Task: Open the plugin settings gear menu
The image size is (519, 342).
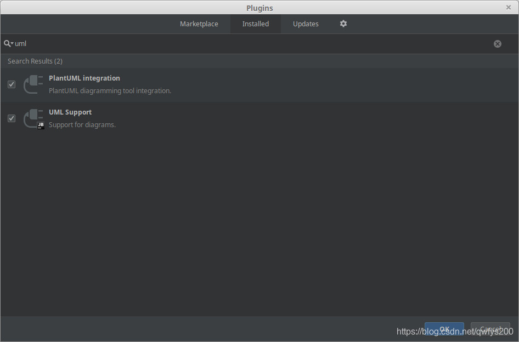Action: coord(343,24)
